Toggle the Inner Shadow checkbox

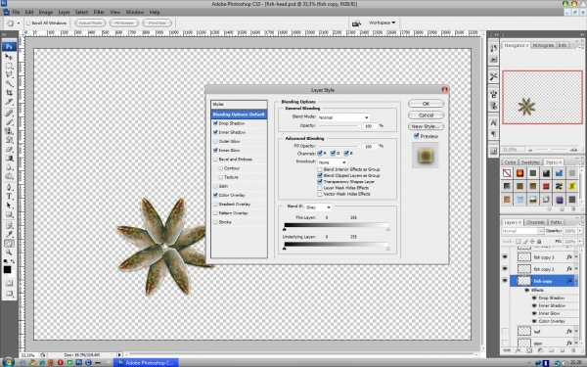tap(215, 132)
